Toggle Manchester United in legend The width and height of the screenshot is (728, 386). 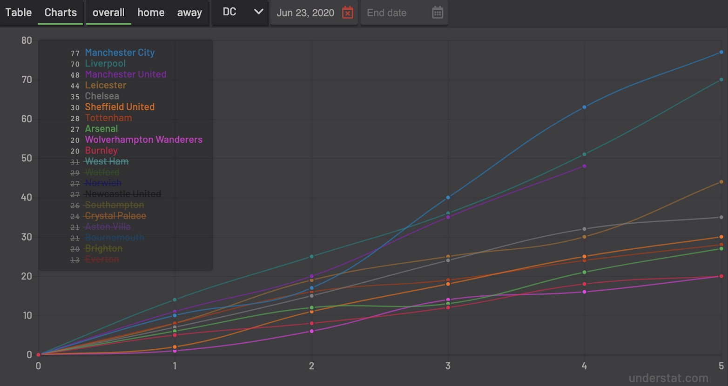[x=126, y=74]
